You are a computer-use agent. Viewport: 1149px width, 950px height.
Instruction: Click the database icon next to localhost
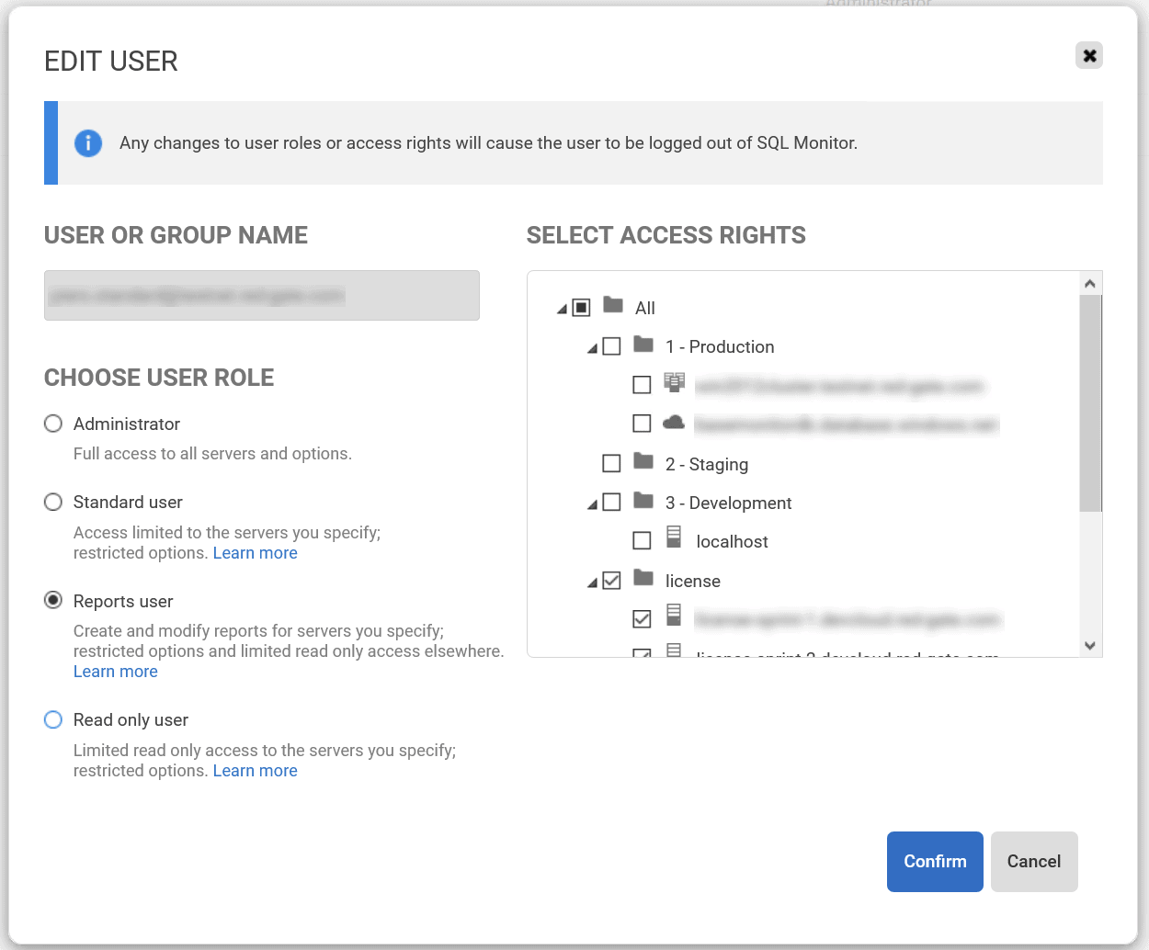coord(674,540)
